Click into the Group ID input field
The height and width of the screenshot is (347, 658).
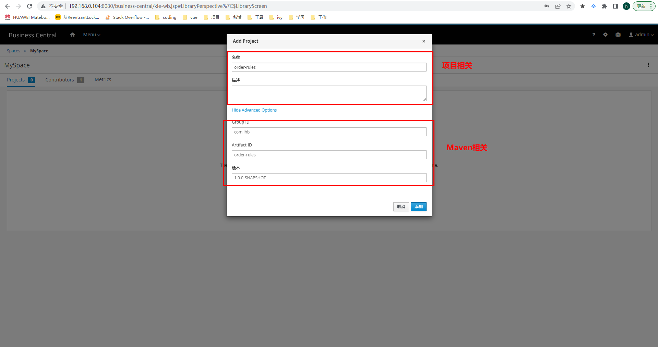(329, 132)
